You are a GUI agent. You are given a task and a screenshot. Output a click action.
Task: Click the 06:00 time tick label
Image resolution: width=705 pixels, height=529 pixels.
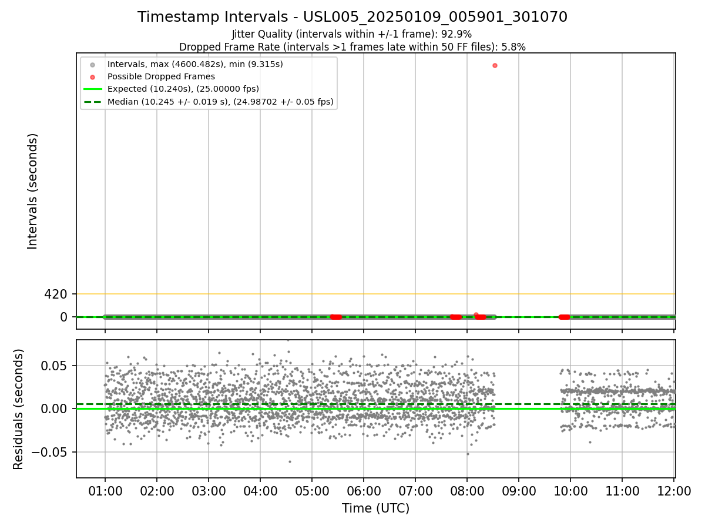364,491
